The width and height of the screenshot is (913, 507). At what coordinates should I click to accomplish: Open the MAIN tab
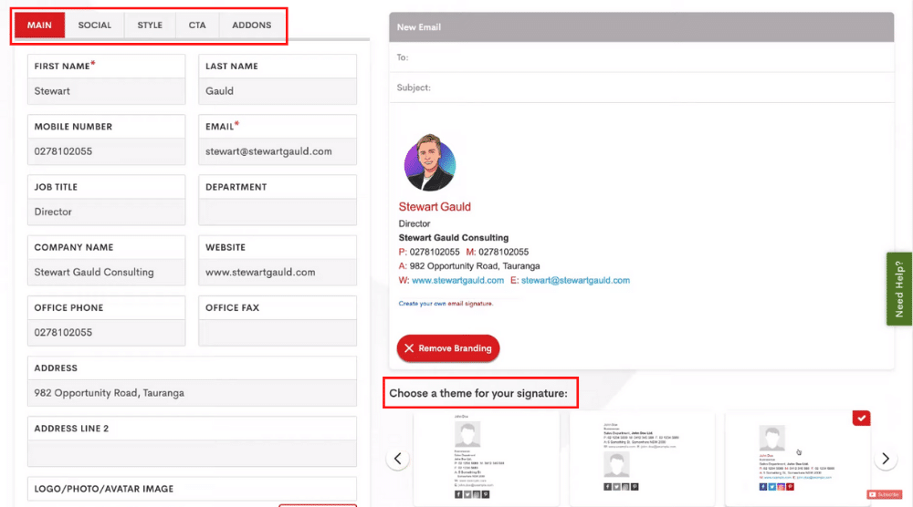(39, 25)
